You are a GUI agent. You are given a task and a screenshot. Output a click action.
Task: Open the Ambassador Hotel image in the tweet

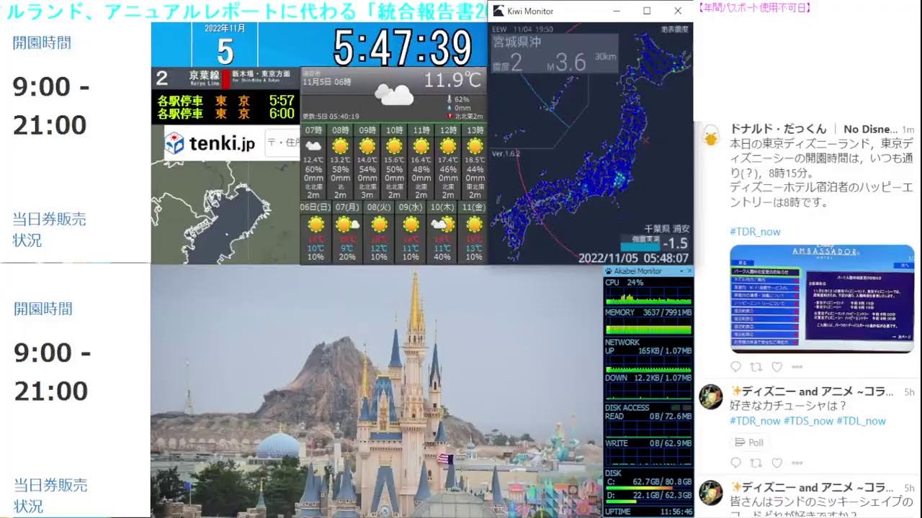pos(822,299)
